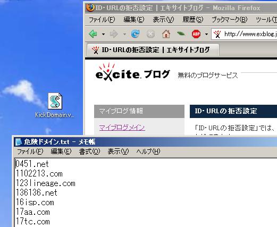This screenshot has height=227, width=277.
Task: Click the excite ブログ logo
Action: point(132,72)
